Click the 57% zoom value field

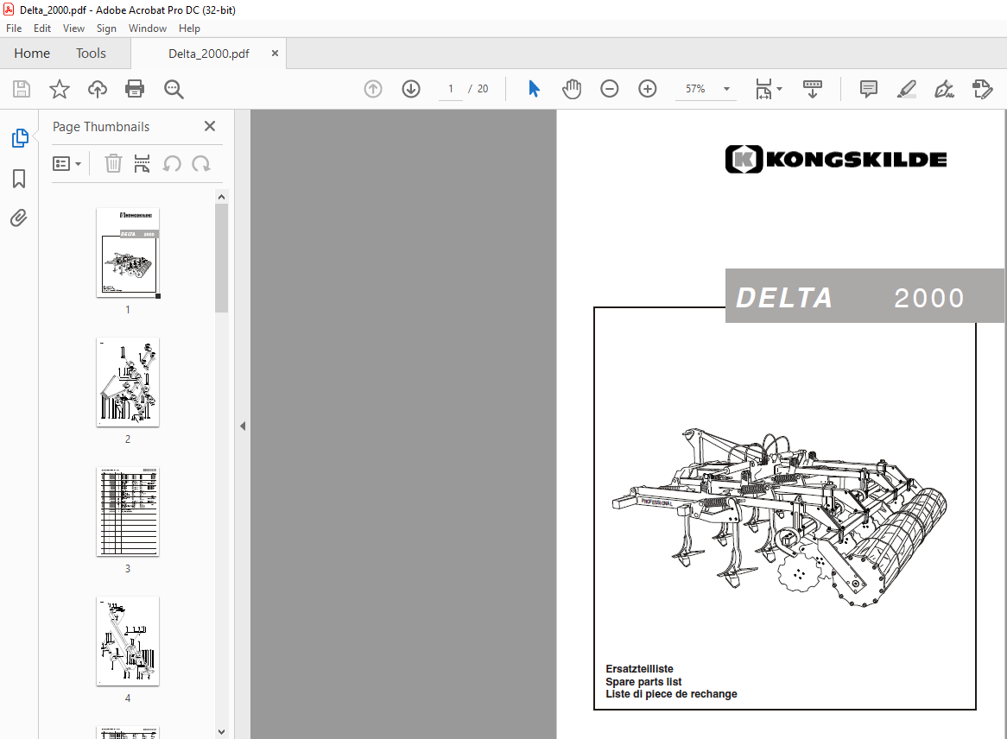tap(695, 89)
